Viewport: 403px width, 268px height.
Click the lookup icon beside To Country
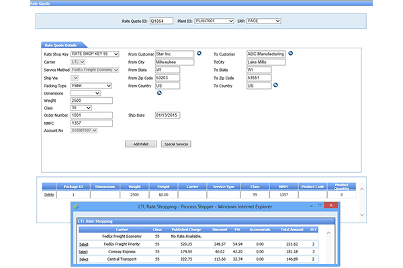(275, 85)
